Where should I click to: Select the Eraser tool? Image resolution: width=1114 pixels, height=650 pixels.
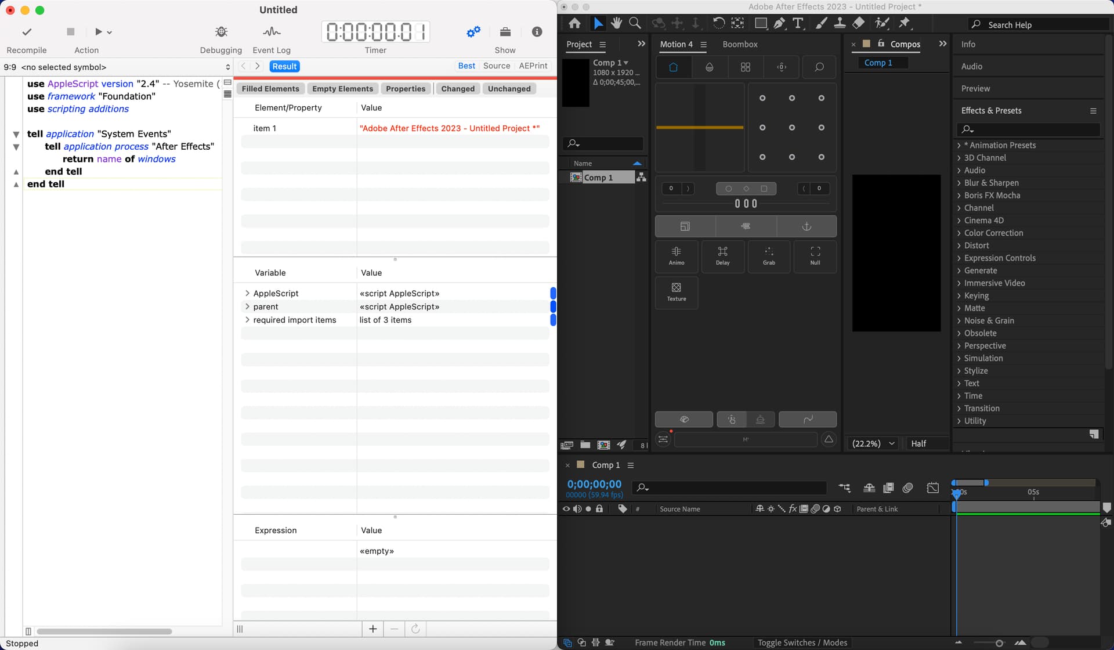[x=859, y=23]
